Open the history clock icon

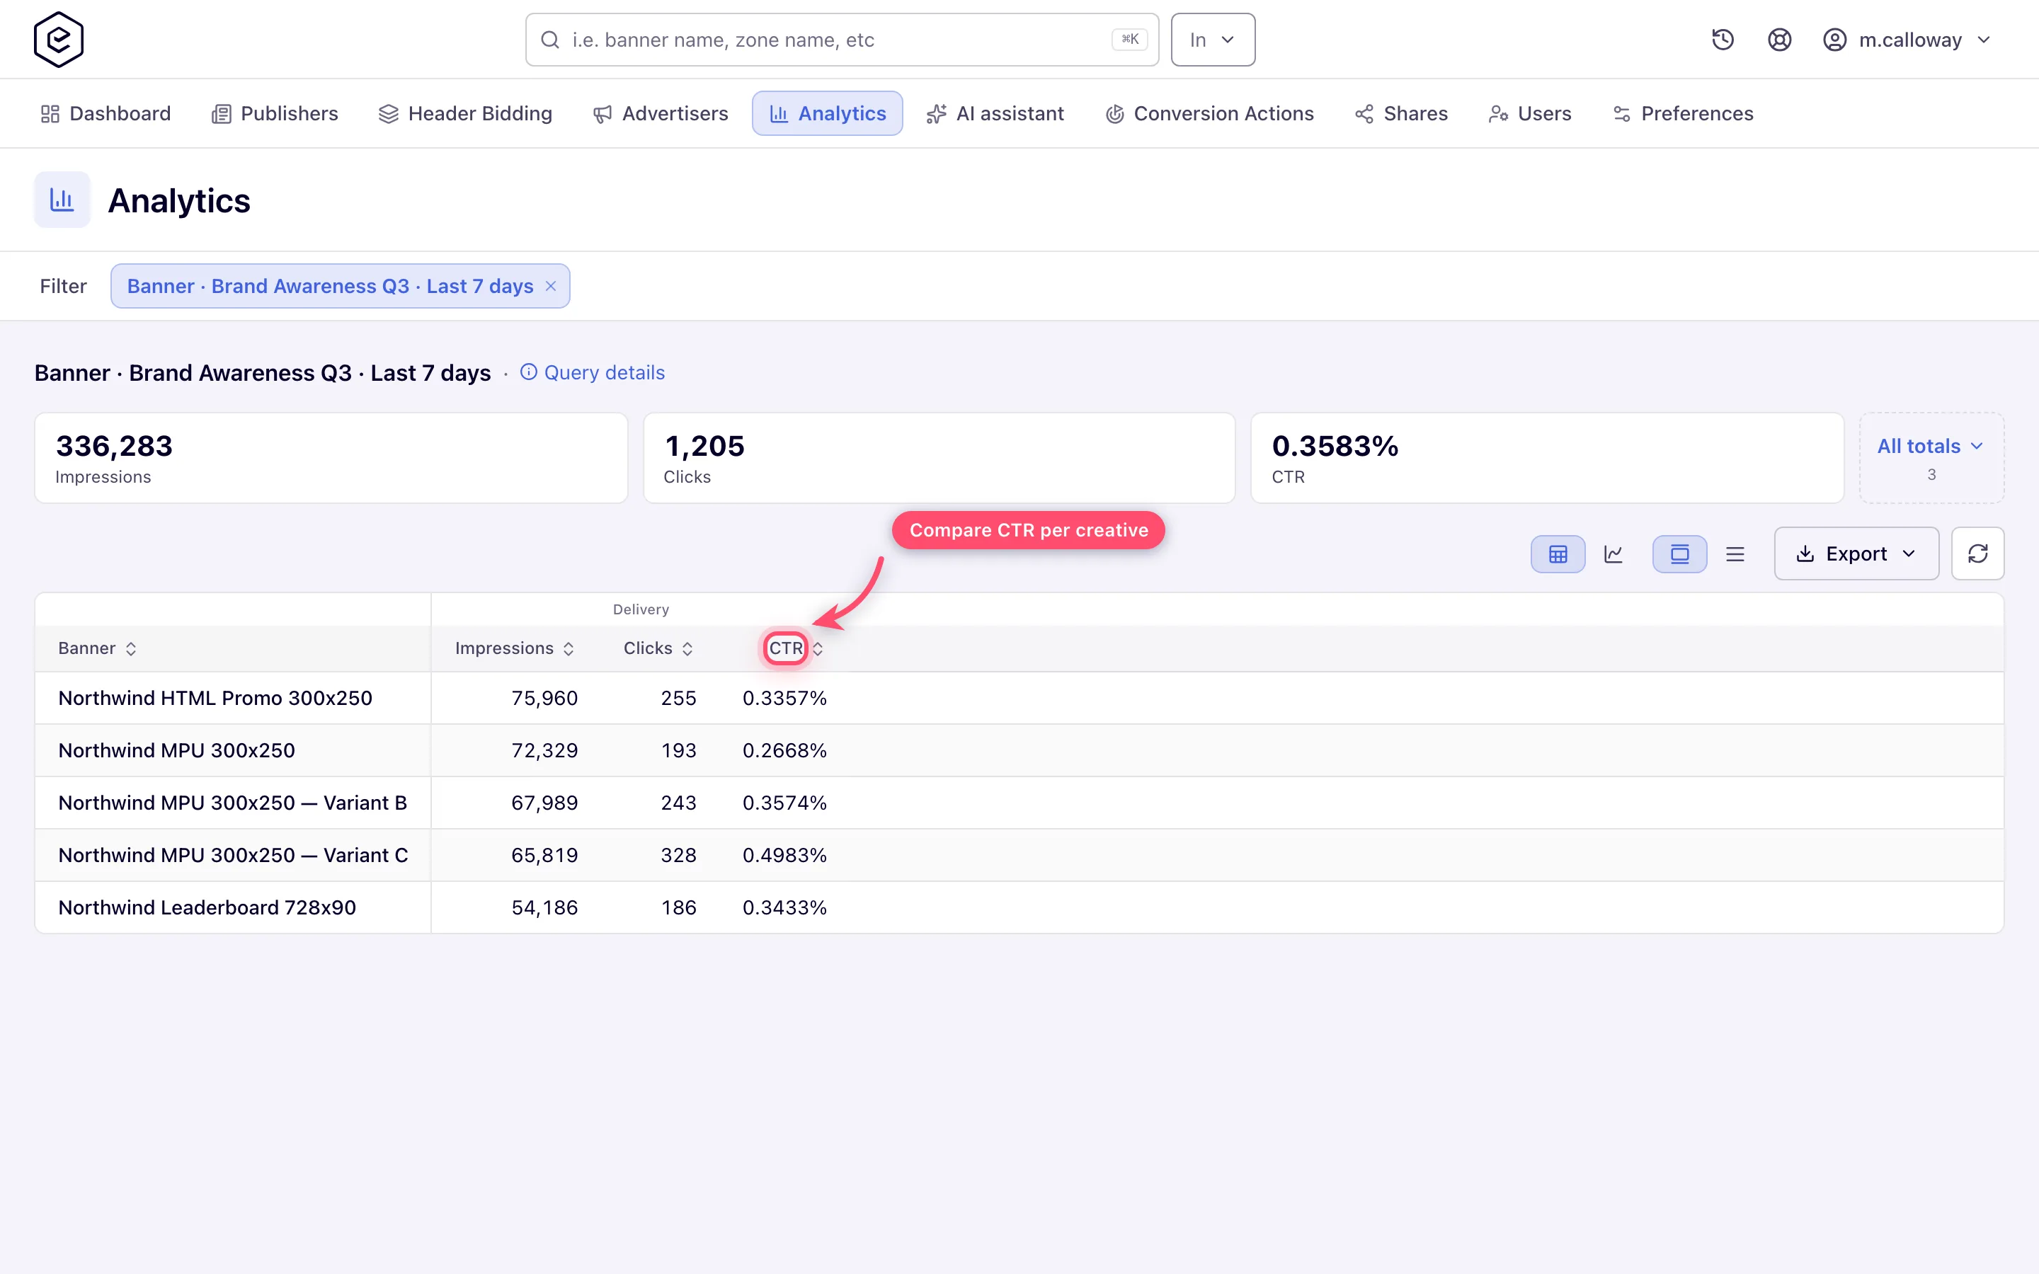coord(1723,40)
